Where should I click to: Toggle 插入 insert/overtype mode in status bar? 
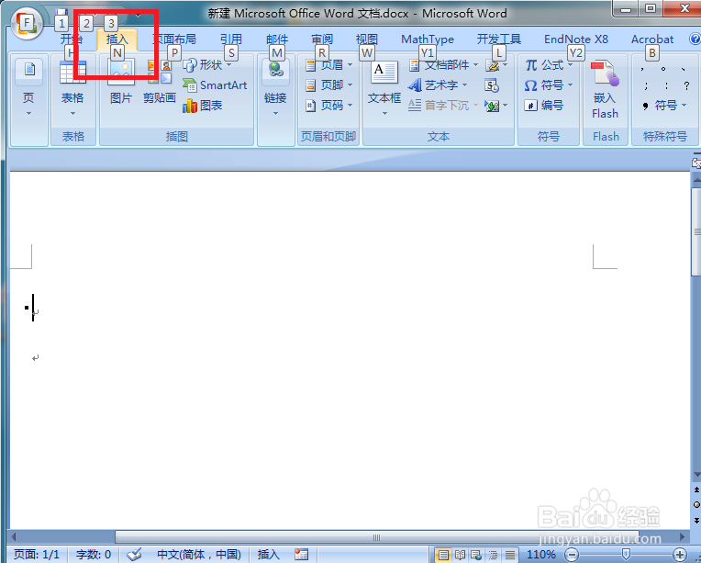point(269,555)
